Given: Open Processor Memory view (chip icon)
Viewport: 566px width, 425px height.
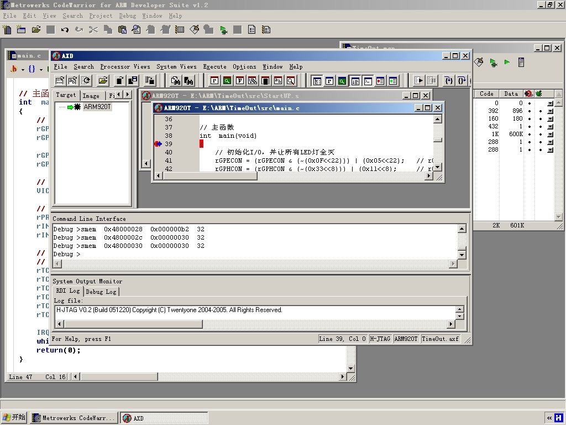Looking at the screenshot, I should [x=265, y=81].
